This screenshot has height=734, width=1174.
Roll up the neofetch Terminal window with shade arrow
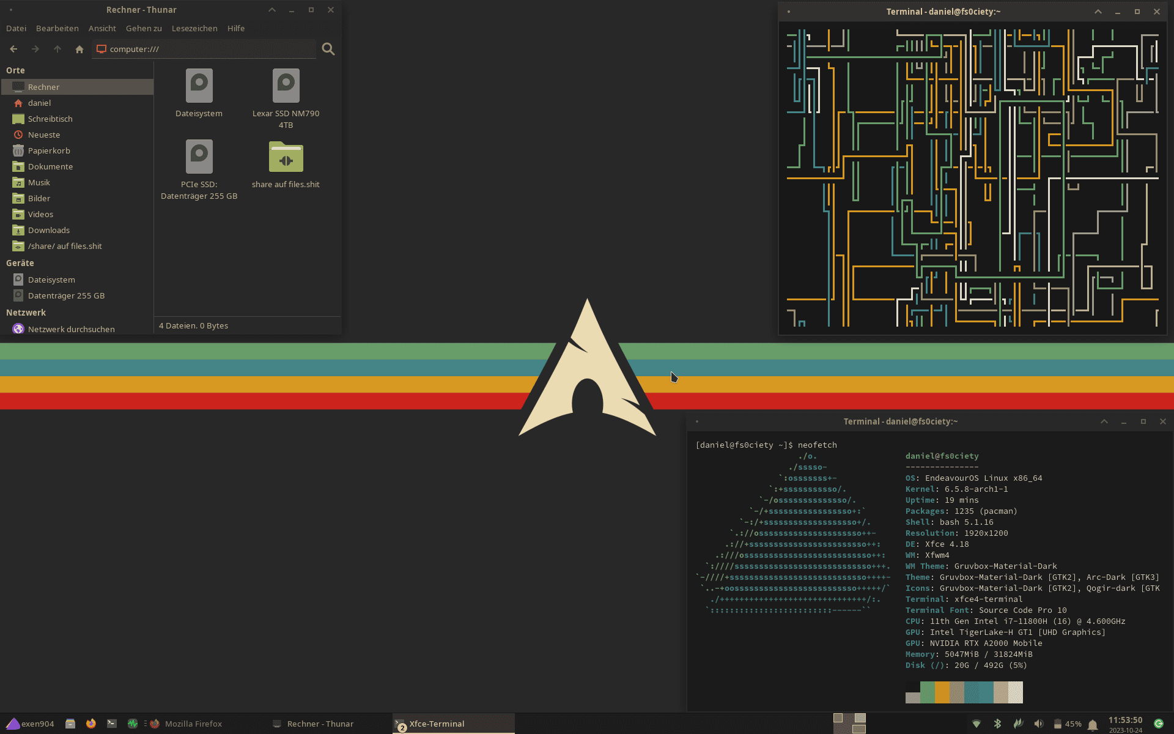(x=1104, y=421)
